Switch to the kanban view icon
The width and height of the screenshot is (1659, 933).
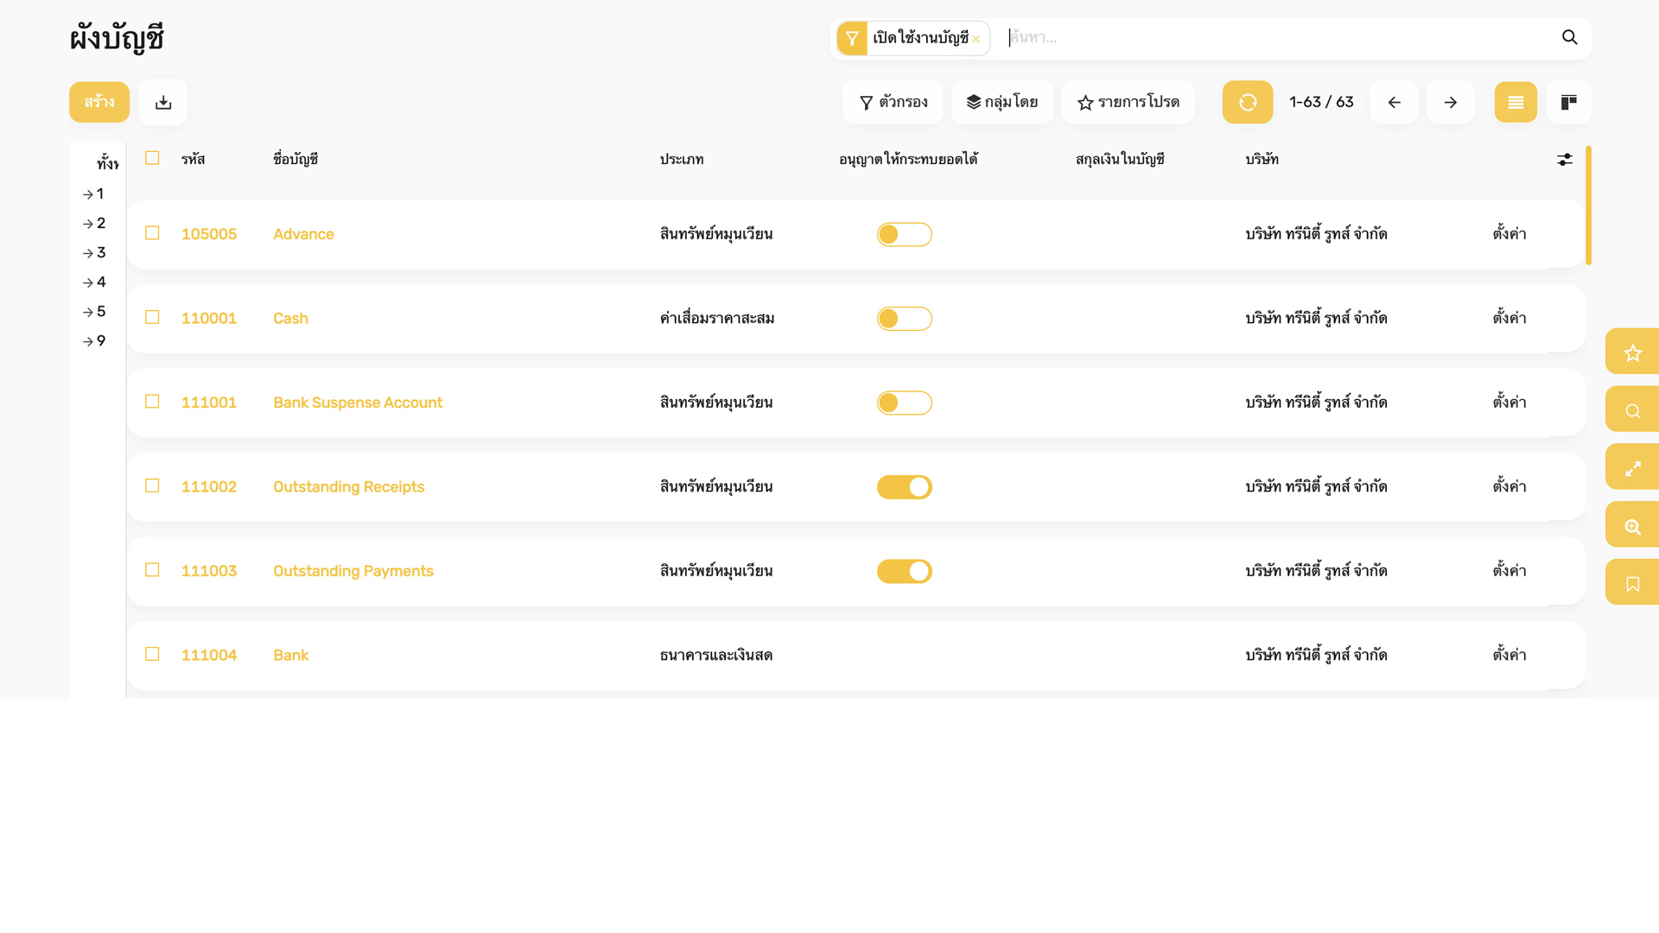1568,103
